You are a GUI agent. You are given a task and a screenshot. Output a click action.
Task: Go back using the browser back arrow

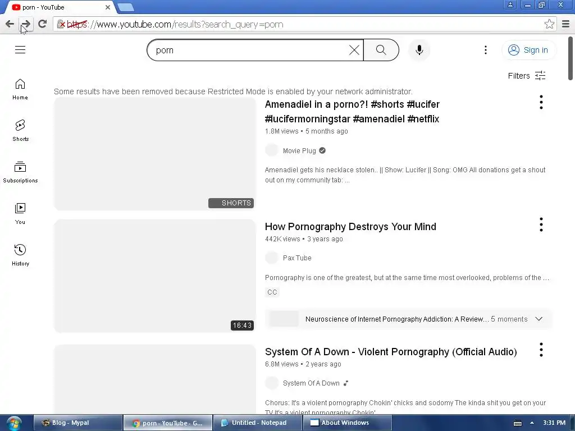(10, 24)
